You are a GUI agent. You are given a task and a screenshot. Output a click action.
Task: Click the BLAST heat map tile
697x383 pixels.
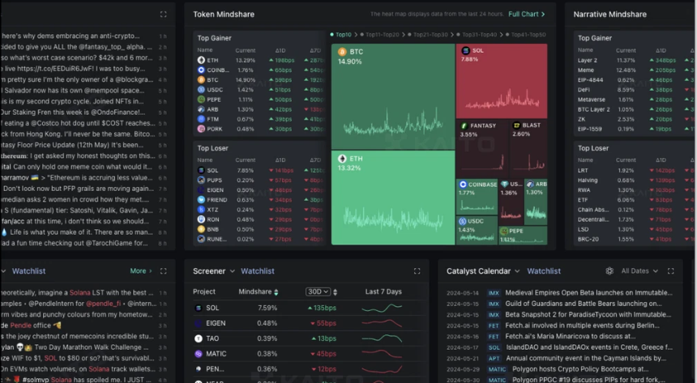(x=528, y=148)
